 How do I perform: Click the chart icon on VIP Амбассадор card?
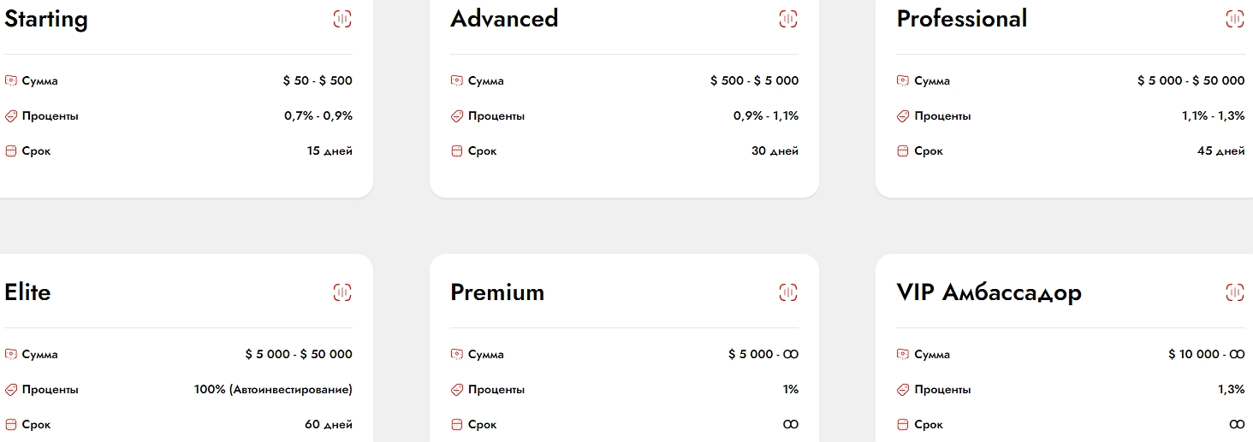1234,292
